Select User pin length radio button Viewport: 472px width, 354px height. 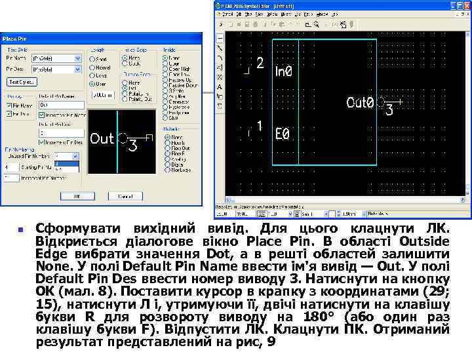(92, 85)
